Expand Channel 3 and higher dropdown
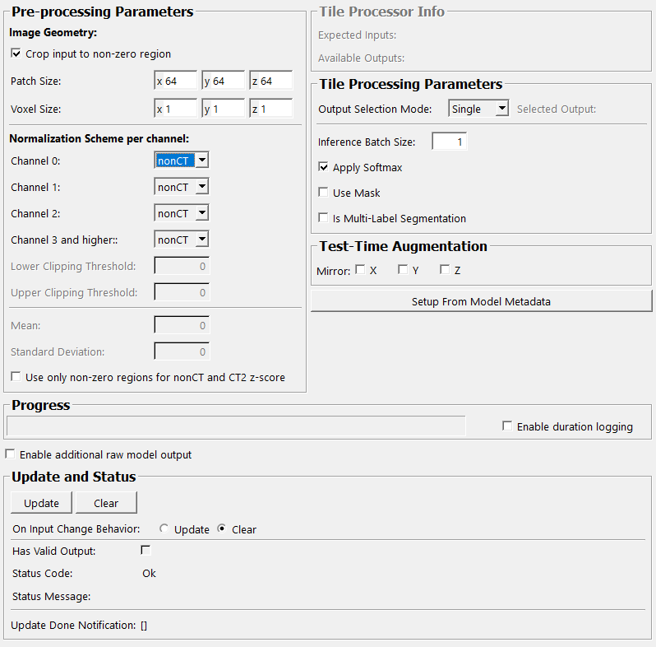Viewport: 656px width, 647px height. (x=182, y=240)
